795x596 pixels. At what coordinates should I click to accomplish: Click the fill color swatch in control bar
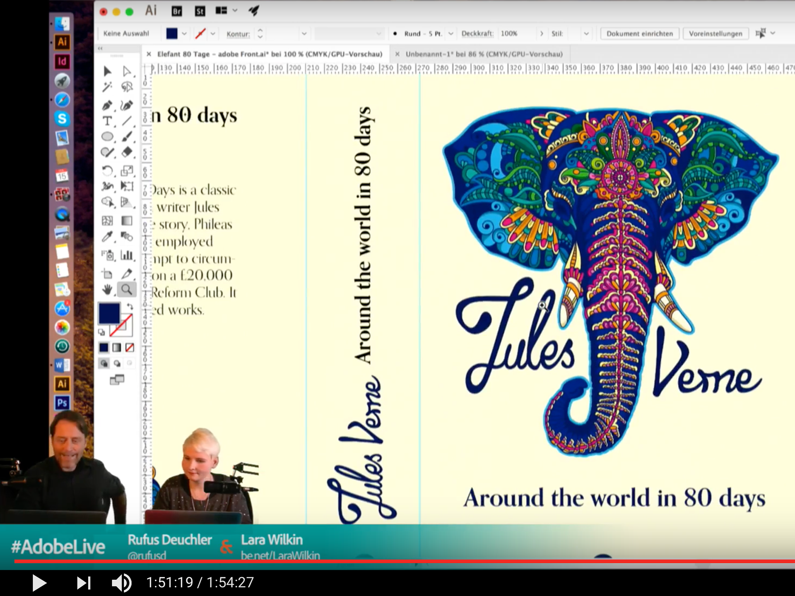point(172,34)
